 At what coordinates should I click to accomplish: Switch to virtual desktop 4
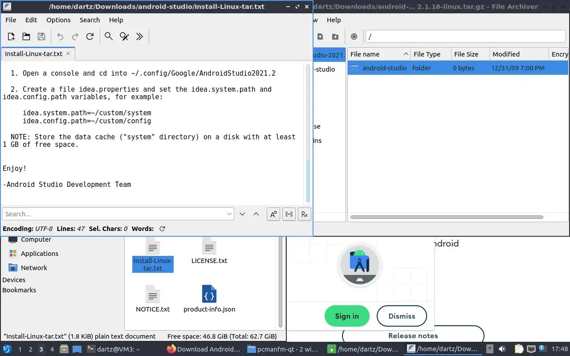click(x=52, y=349)
